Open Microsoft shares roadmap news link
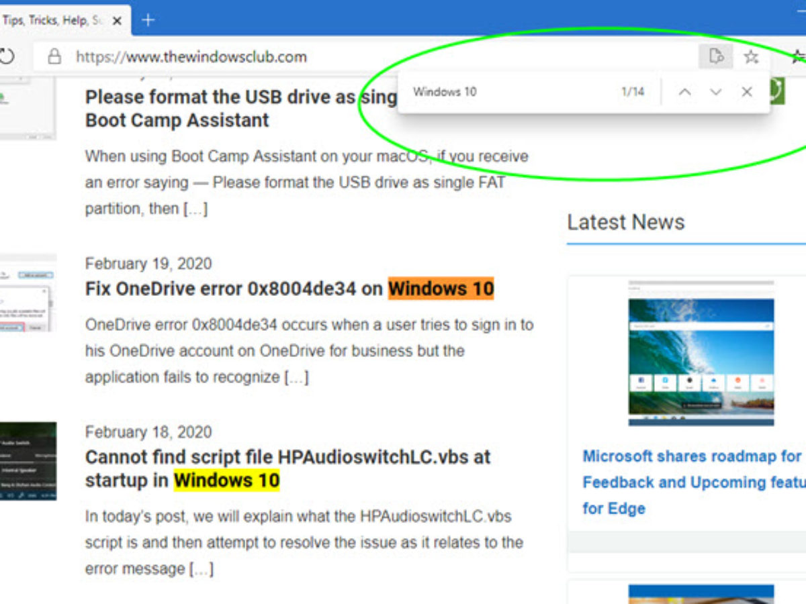The image size is (806, 604). 694,482
